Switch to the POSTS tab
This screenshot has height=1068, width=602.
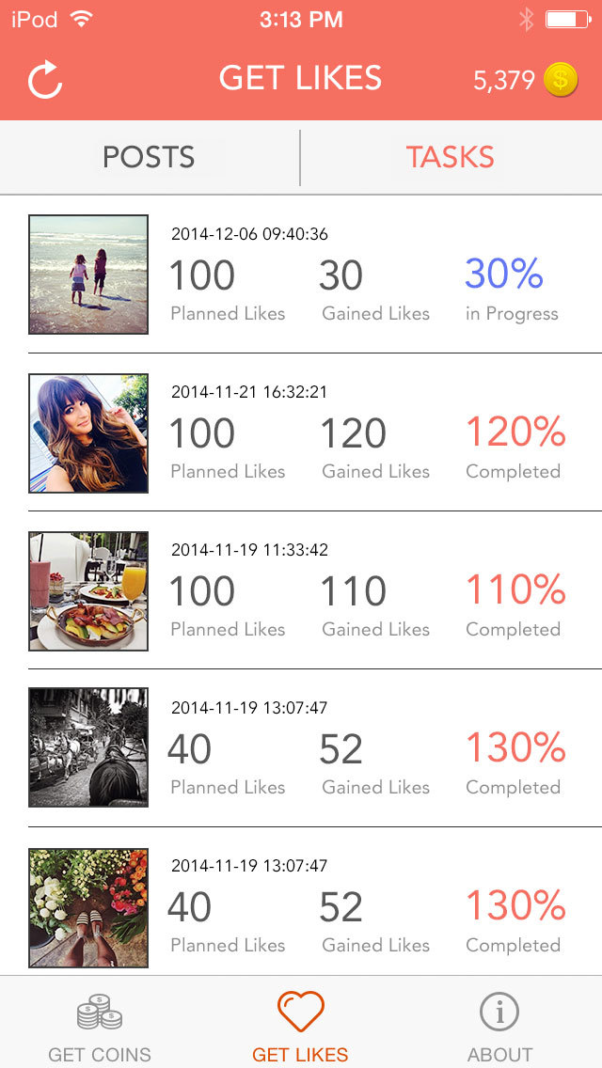pyautogui.click(x=149, y=157)
